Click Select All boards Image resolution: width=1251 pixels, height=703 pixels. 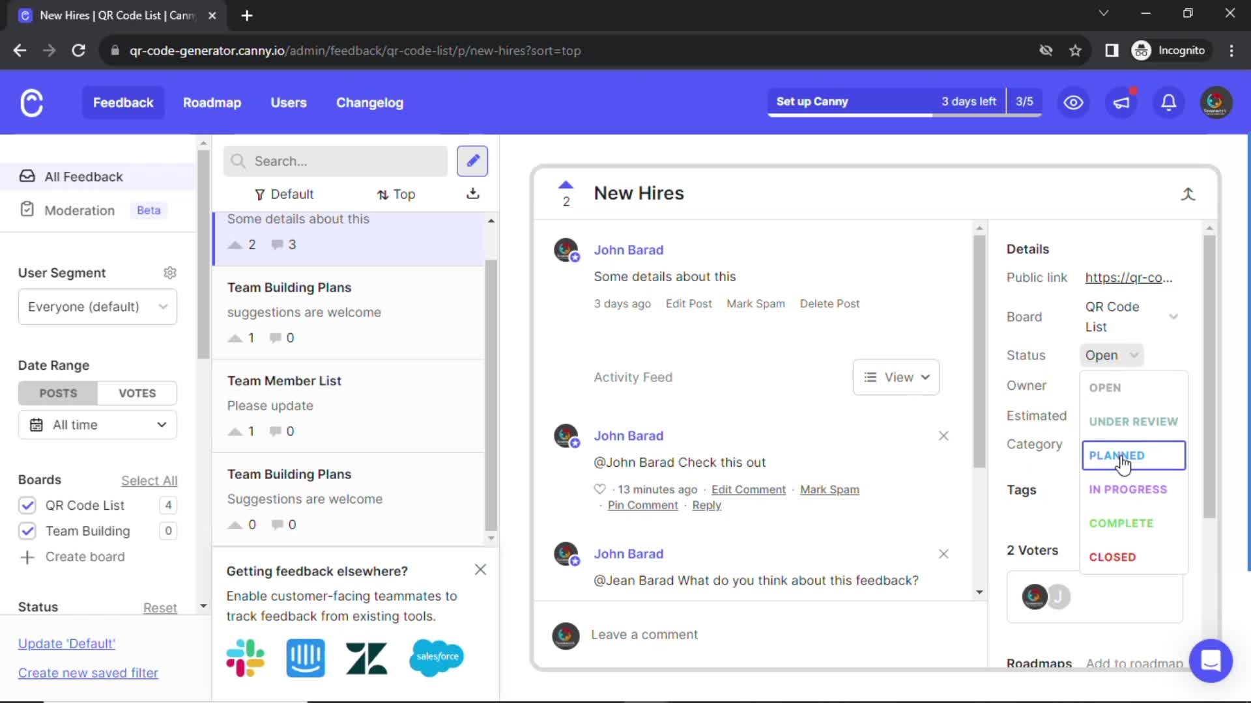(149, 481)
